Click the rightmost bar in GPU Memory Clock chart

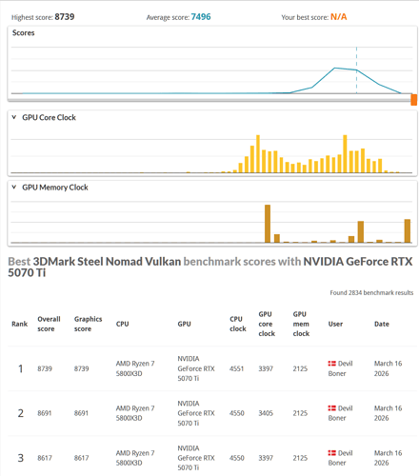(x=408, y=230)
